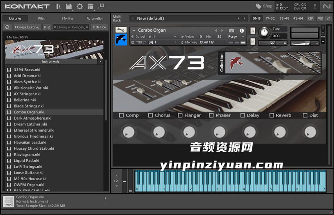The image size is (334, 215).
Task: Open the MIDI Ch channel dropdown
Action: [x=157, y=42]
